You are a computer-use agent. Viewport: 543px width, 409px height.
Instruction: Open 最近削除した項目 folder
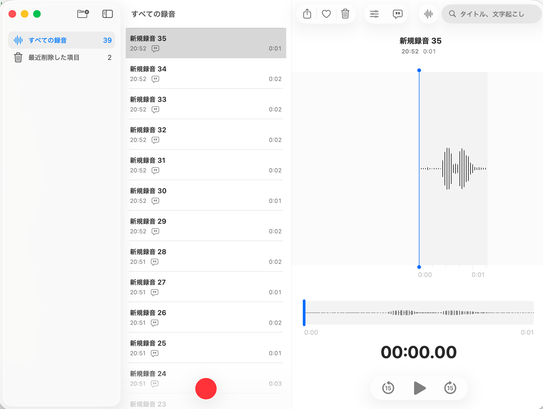(x=53, y=57)
